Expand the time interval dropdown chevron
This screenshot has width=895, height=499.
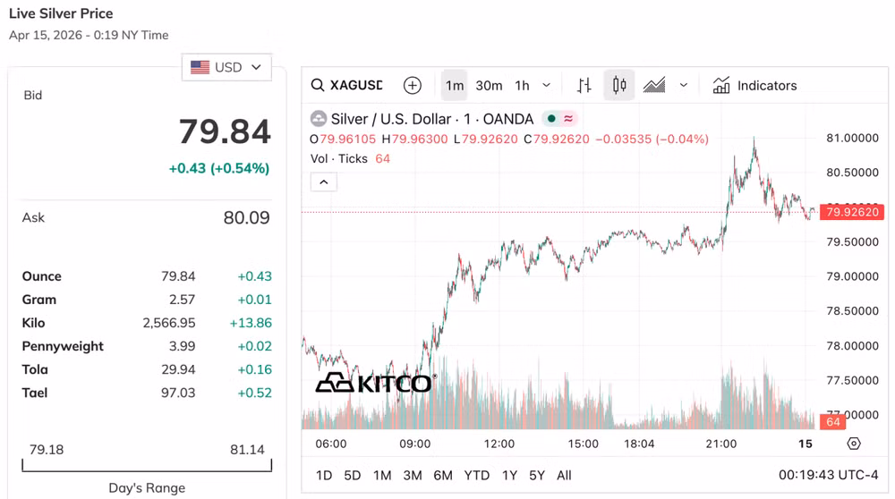(x=547, y=86)
